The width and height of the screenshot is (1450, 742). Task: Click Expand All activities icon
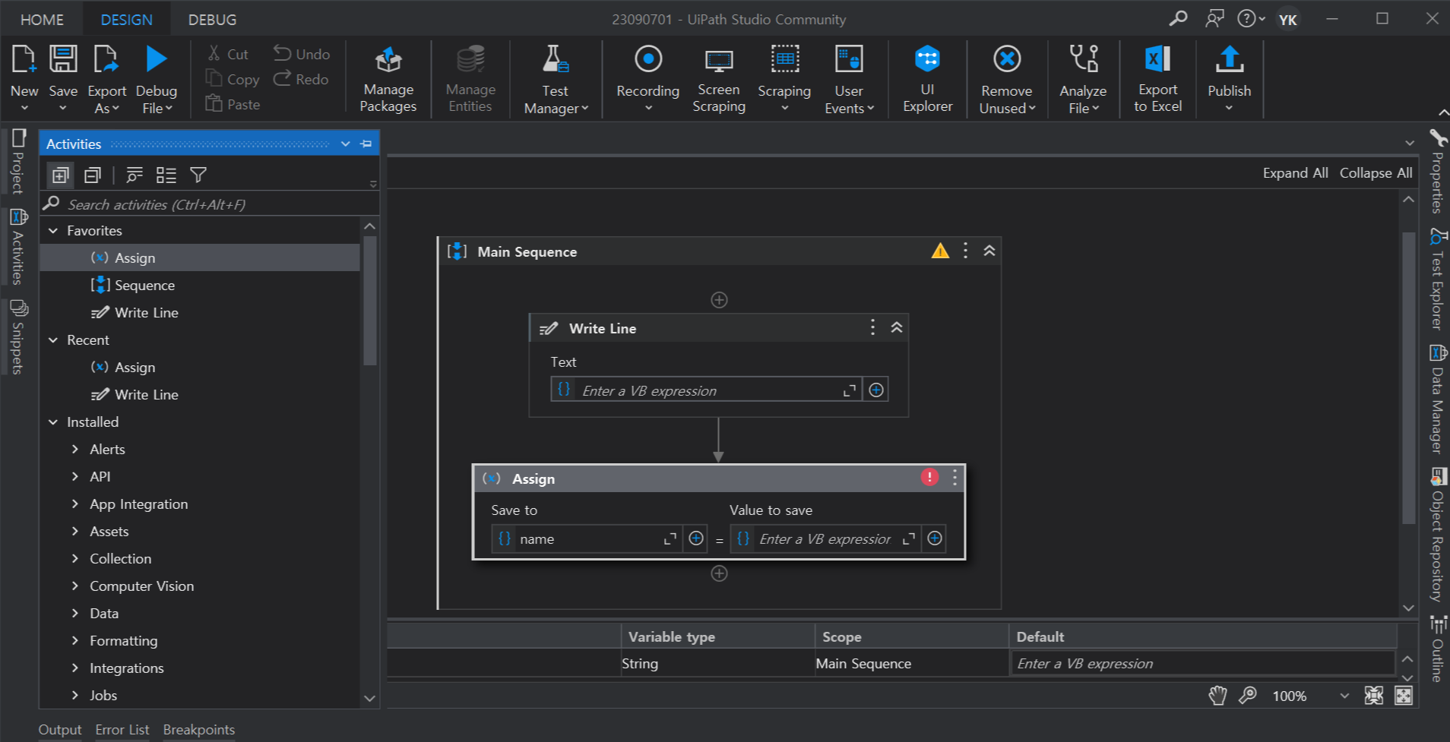[60, 175]
